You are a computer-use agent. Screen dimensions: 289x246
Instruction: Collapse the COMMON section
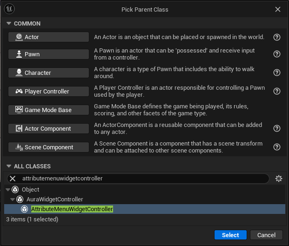point(8,24)
